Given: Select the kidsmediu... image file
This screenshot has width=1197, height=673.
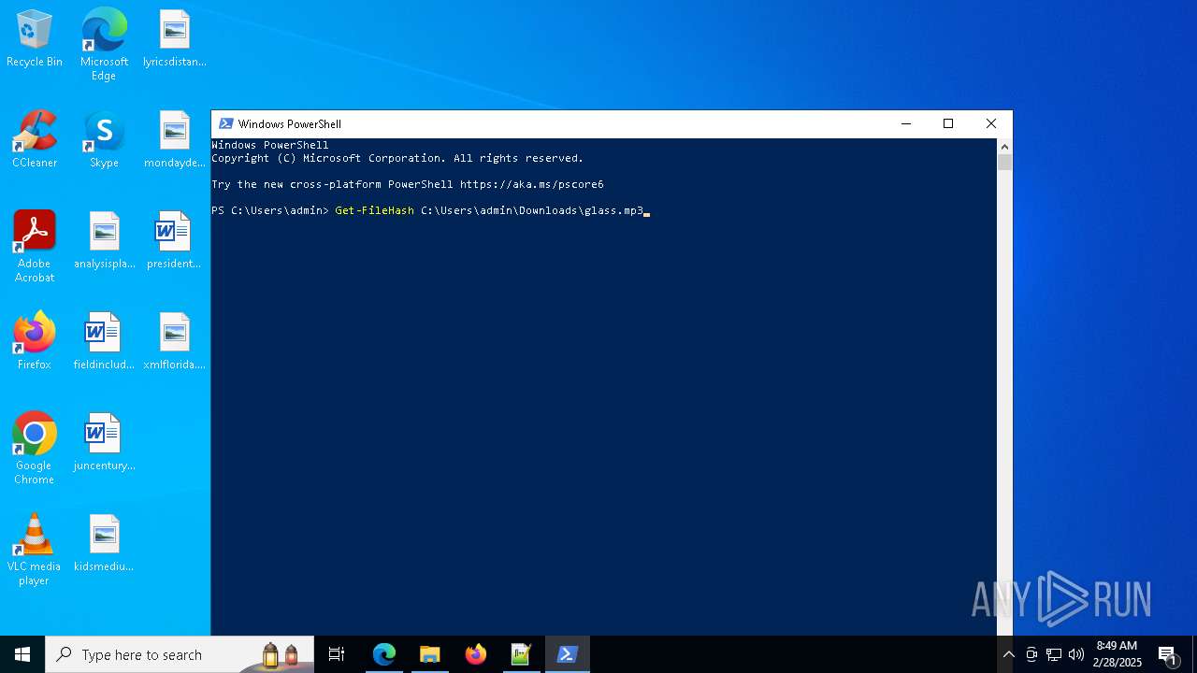Looking at the screenshot, I should point(104,544).
